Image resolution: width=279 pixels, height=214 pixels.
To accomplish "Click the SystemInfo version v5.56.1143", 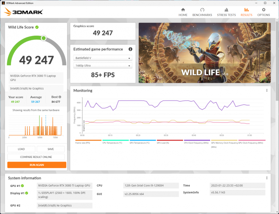I will coord(237,193).
